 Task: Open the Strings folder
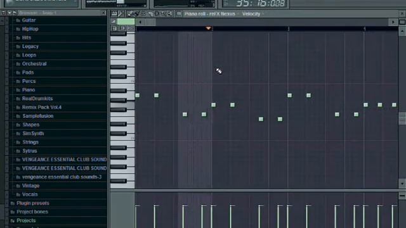[x=30, y=142]
